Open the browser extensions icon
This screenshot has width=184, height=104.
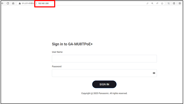(174, 3)
